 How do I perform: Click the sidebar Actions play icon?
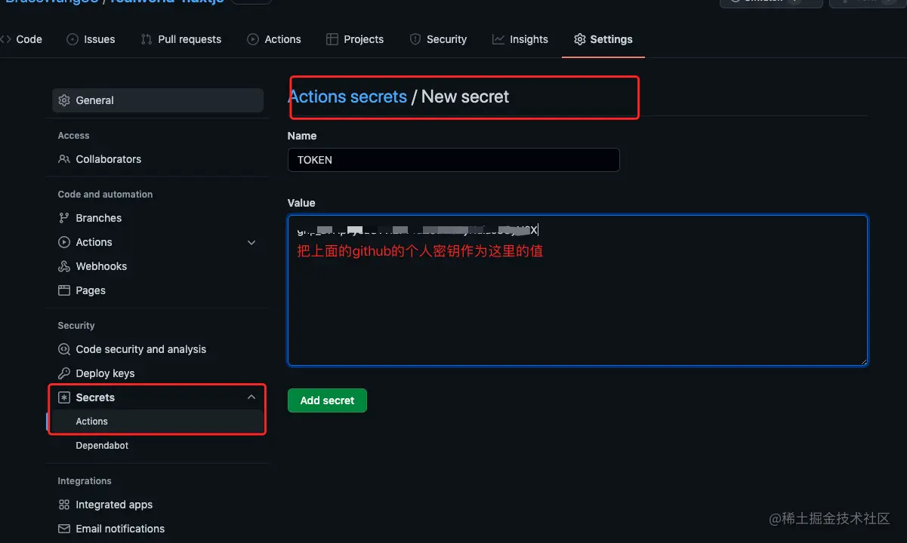(x=64, y=242)
